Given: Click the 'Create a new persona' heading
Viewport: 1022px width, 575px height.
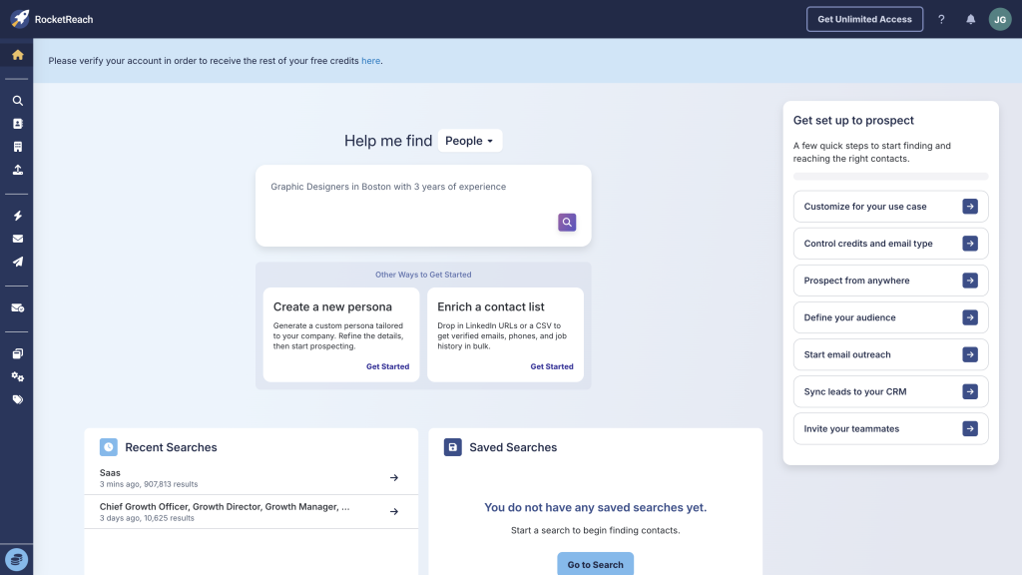Looking at the screenshot, I should [x=332, y=307].
